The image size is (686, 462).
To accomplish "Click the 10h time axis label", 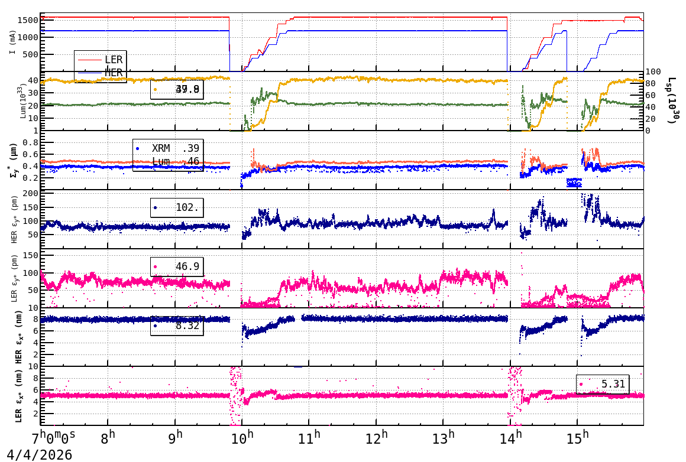I will [x=242, y=437].
